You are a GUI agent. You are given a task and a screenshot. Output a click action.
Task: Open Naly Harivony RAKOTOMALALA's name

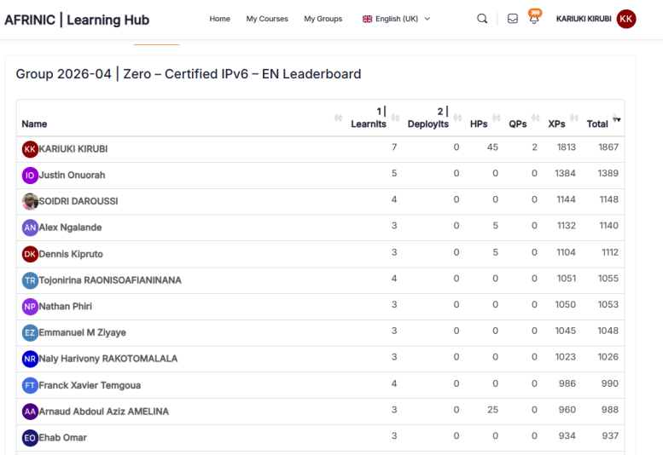pyautogui.click(x=108, y=359)
